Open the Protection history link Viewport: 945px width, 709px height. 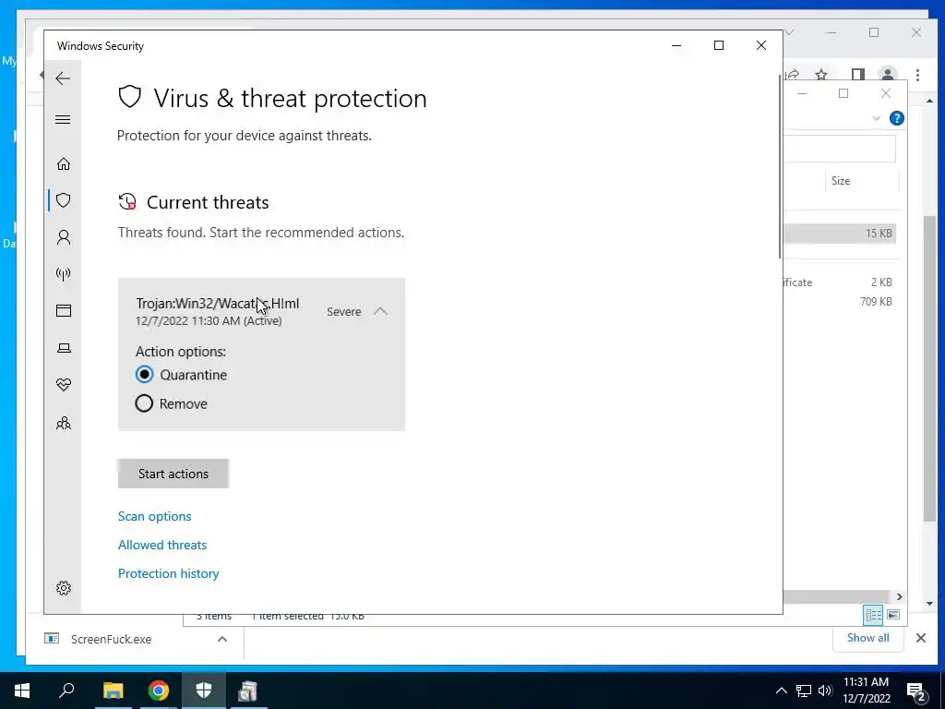coord(168,573)
